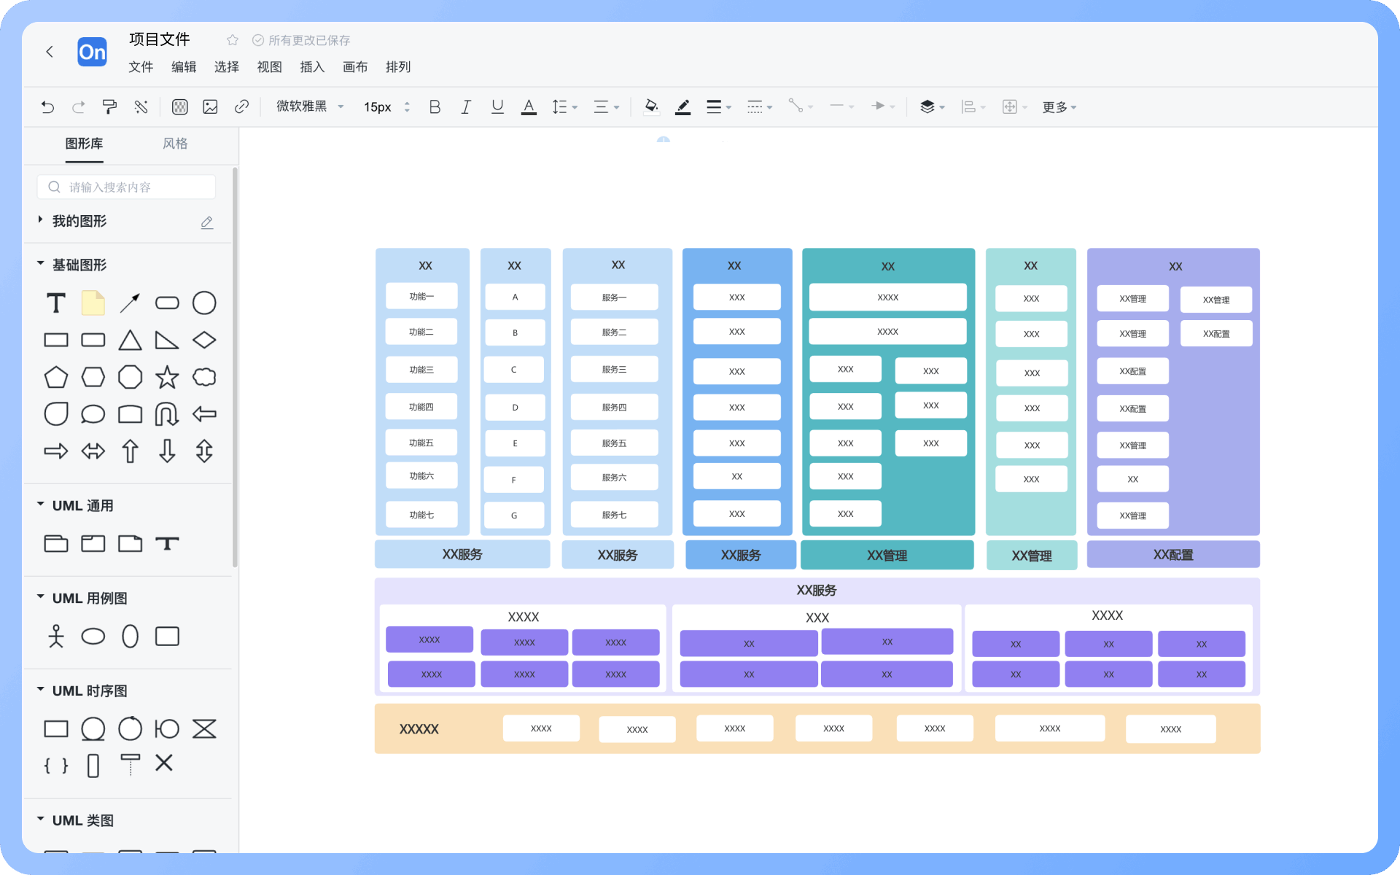Open the 插入 menu
This screenshot has width=1400, height=875.
point(312,67)
